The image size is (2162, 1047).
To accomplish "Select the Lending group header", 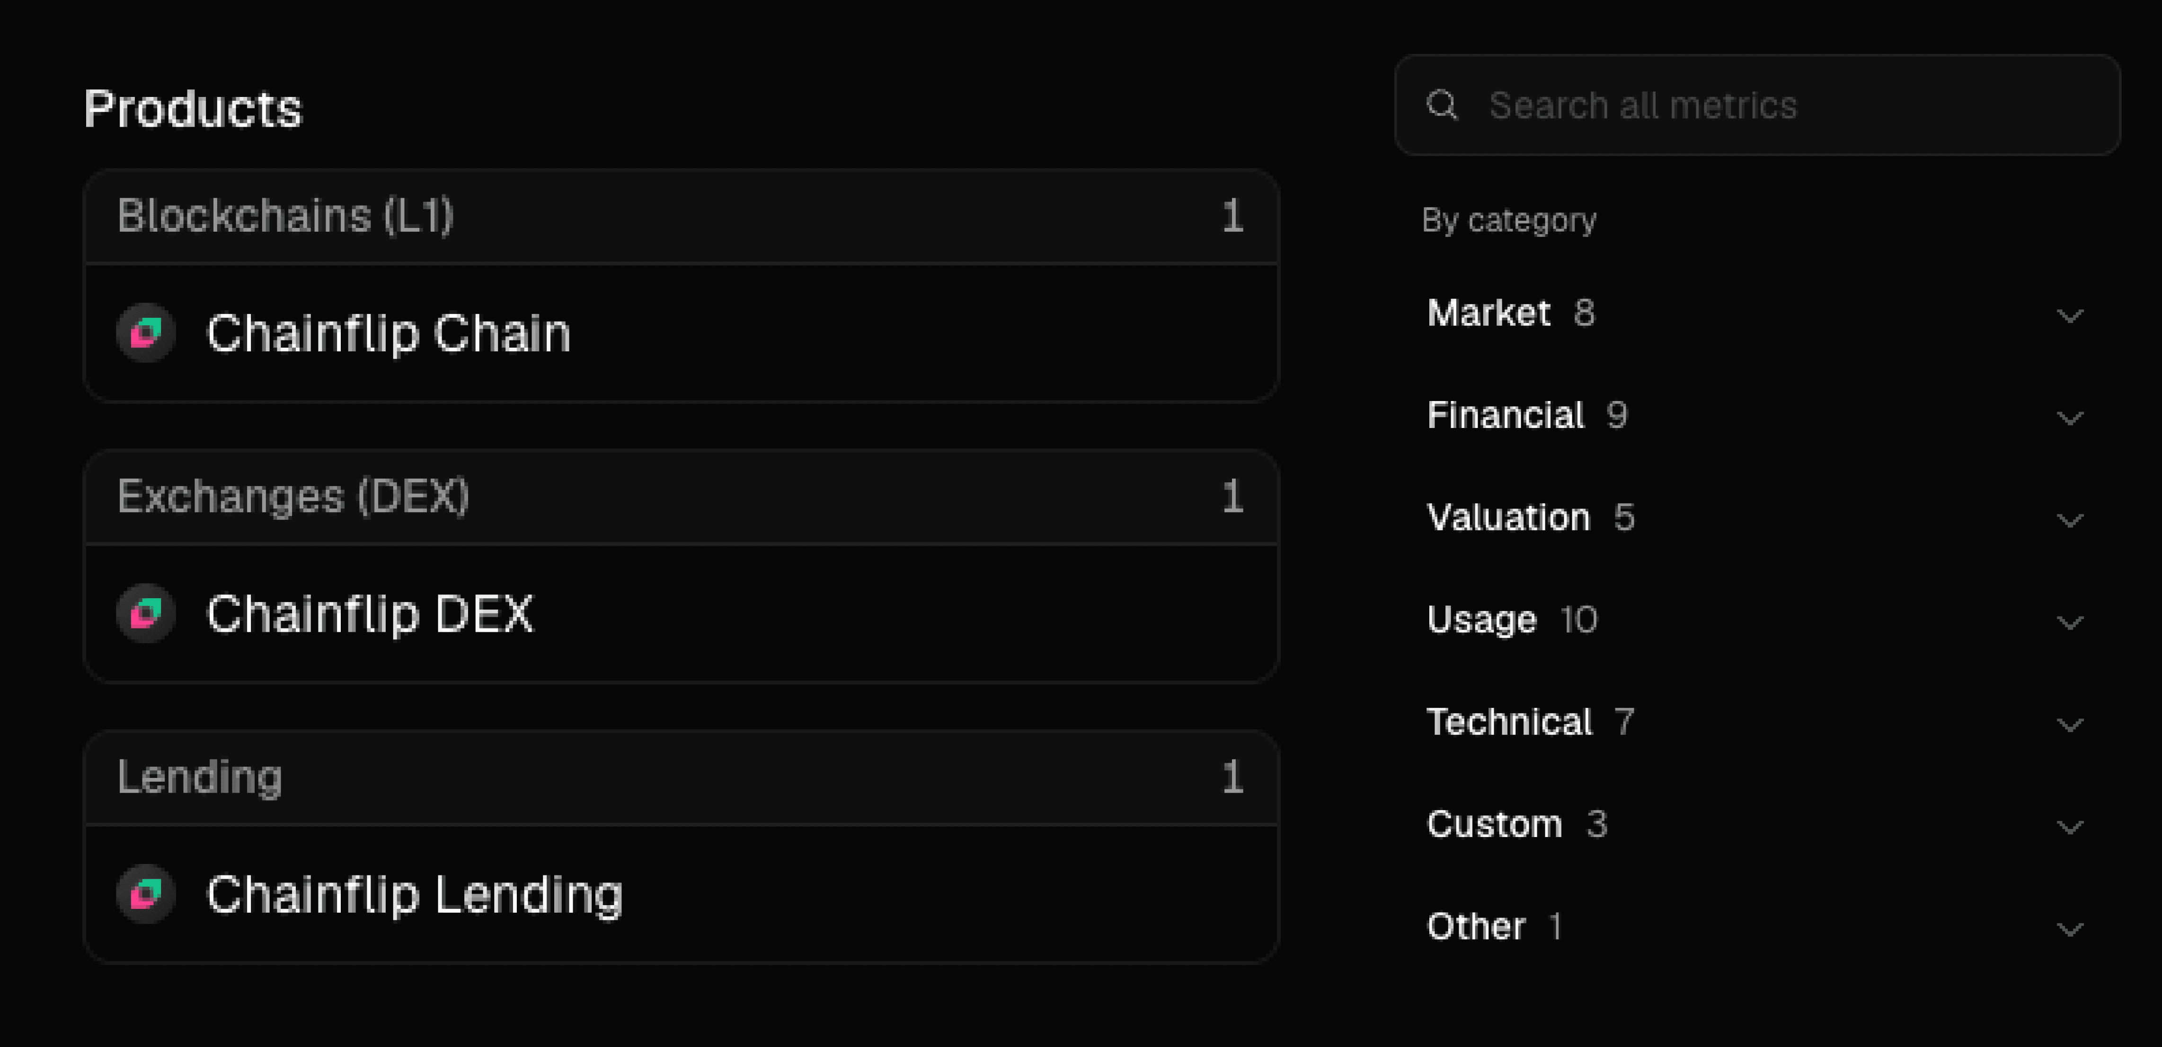I will (681, 778).
